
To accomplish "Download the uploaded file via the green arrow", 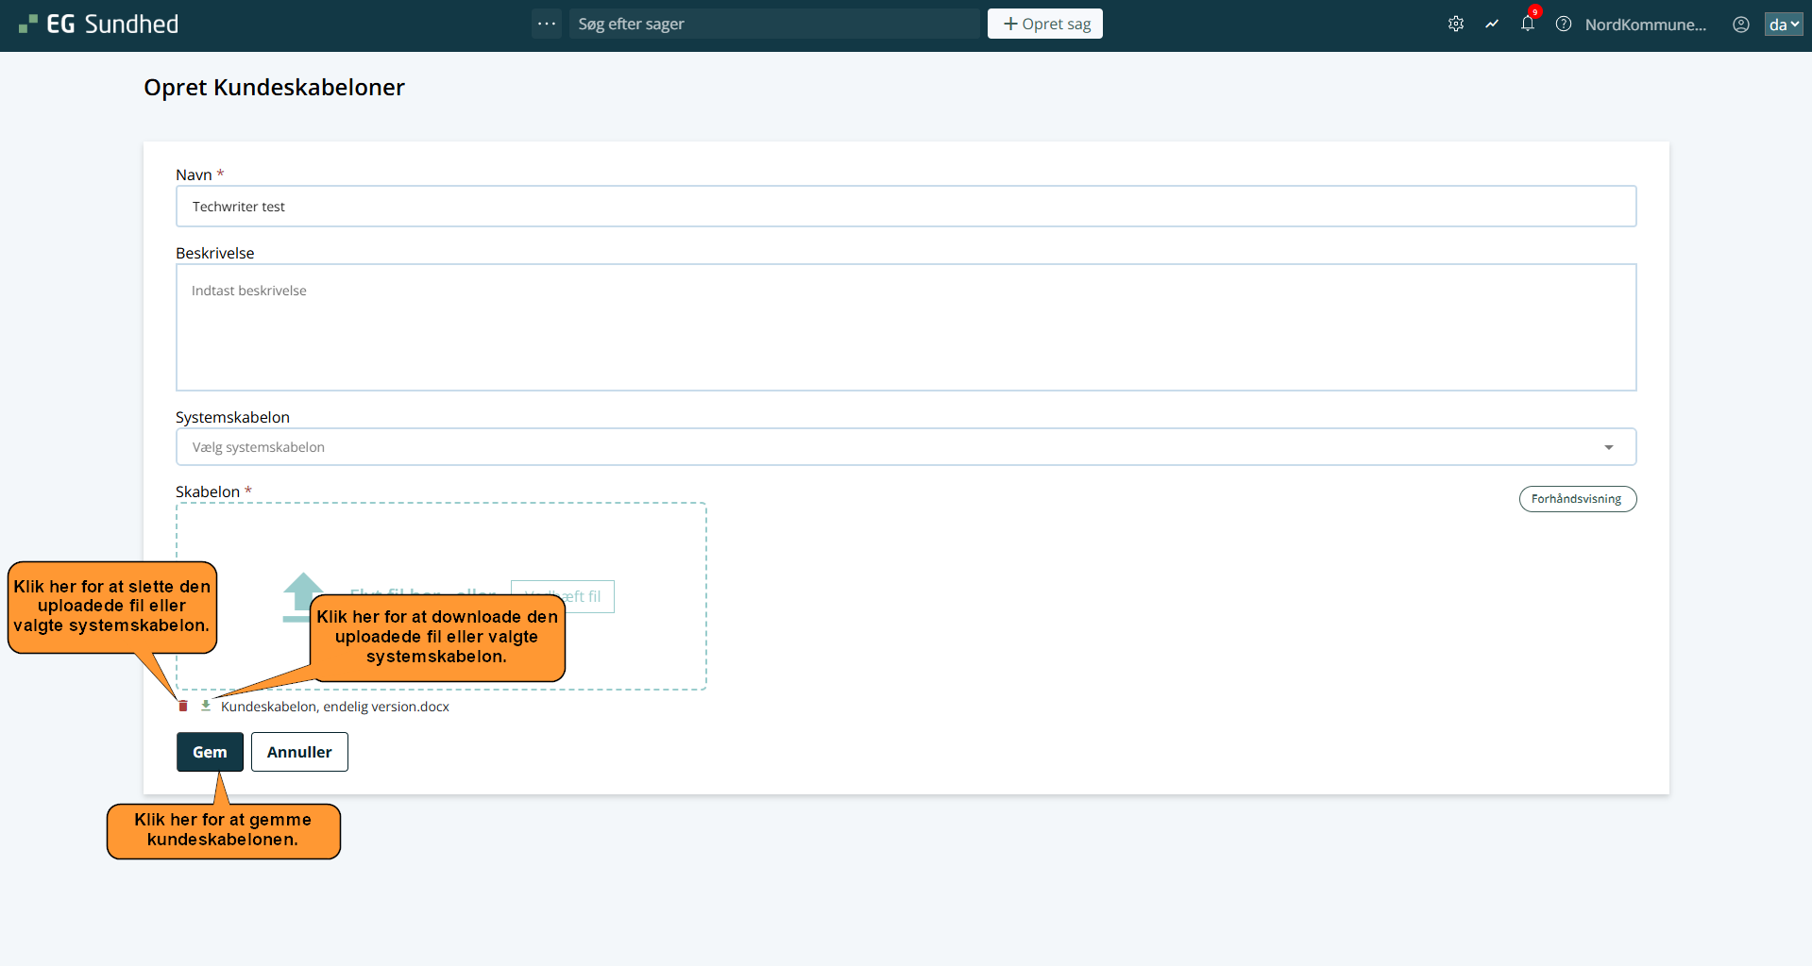I will pyautogui.click(x=206, y=706).
